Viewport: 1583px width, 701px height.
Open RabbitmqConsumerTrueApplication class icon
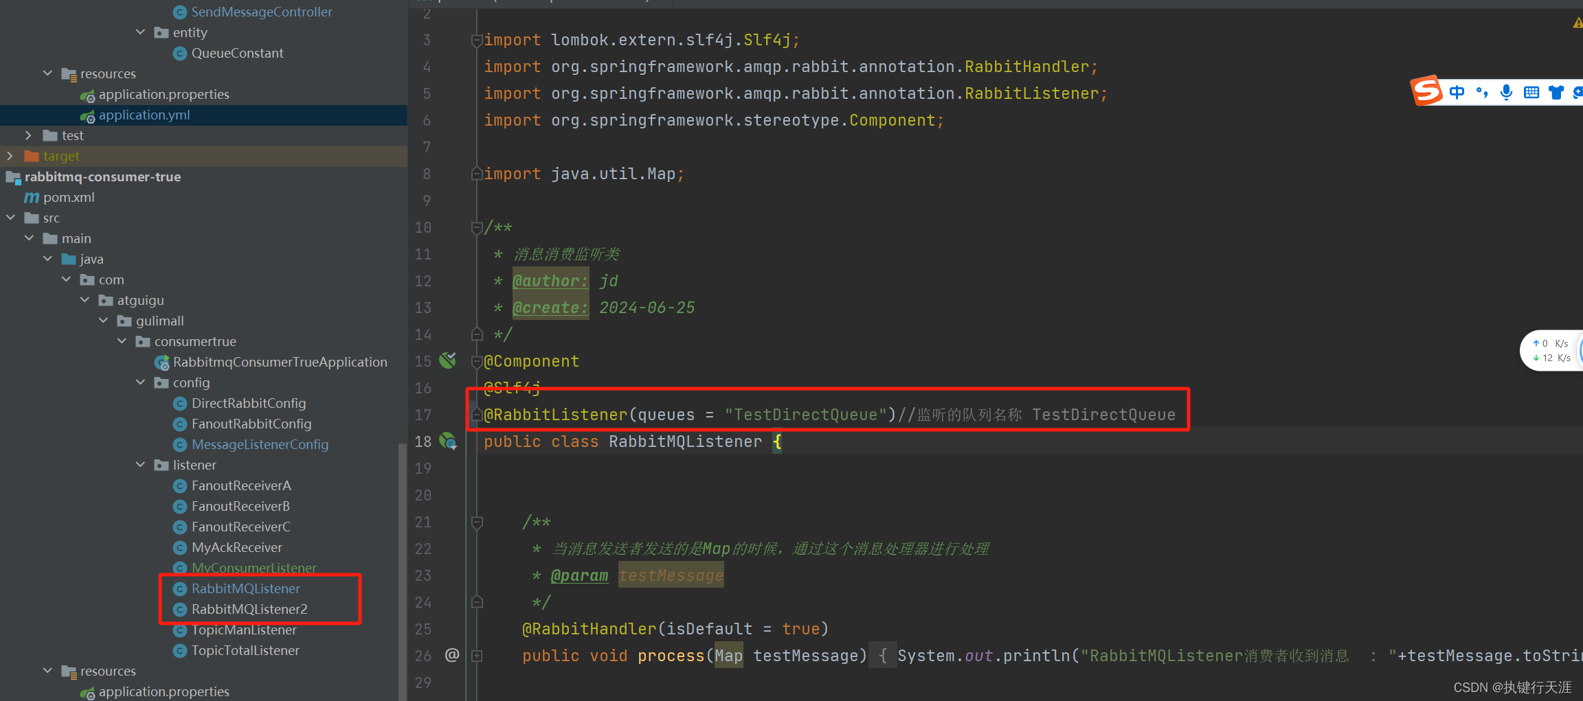pos(162,362)
